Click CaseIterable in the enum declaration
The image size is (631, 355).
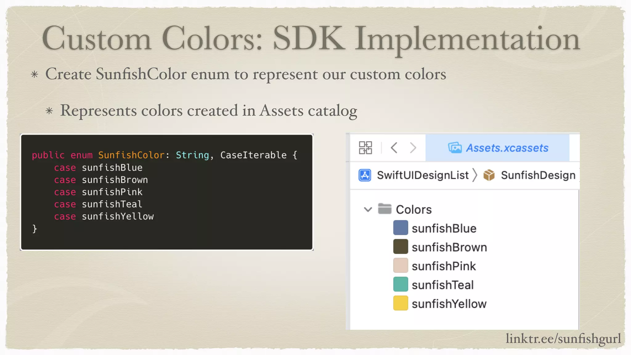(x=253, y=155)
